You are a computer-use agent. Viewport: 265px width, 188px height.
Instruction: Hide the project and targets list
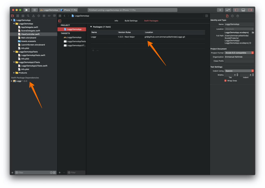point(60,21)
